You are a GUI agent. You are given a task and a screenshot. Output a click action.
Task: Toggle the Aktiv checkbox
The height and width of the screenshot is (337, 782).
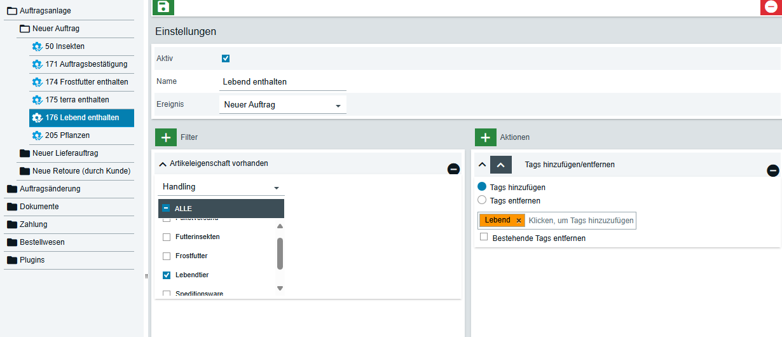226,58
